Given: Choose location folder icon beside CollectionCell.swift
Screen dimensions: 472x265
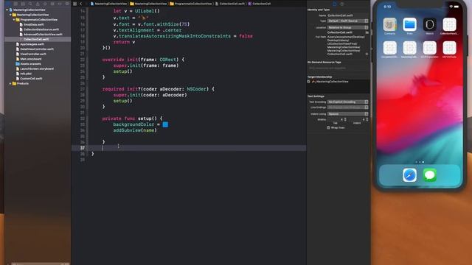Looking at the screenshot, I should click(x=367, y=32).
